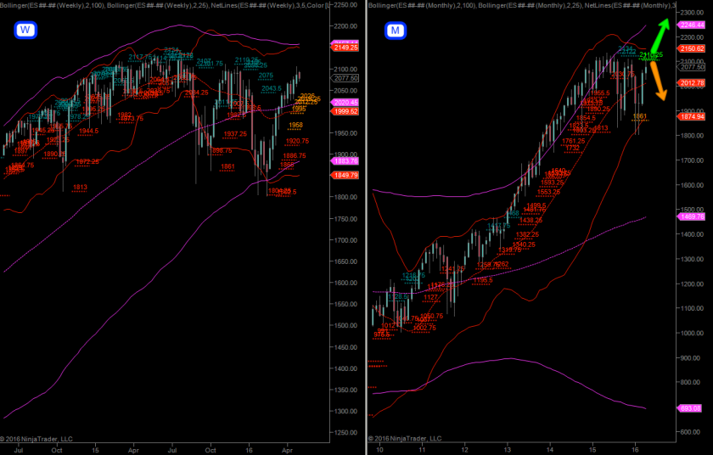Click the red 1732 net line label

(572, 149)
